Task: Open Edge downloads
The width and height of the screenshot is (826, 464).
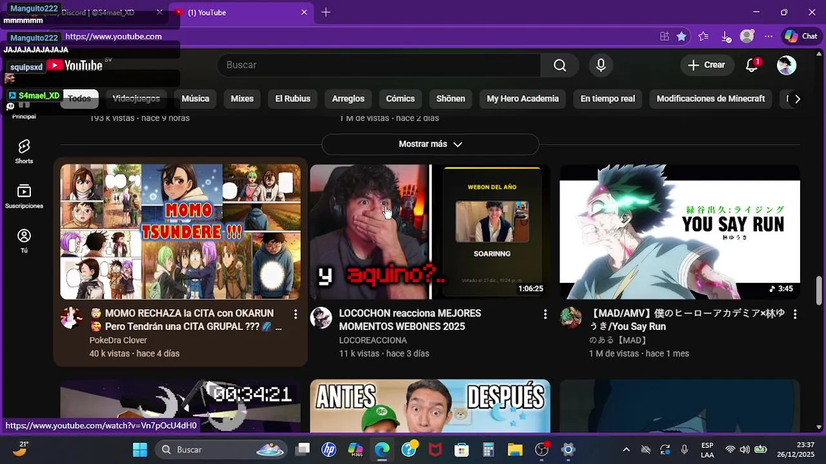Action: (x=726, y=37)
